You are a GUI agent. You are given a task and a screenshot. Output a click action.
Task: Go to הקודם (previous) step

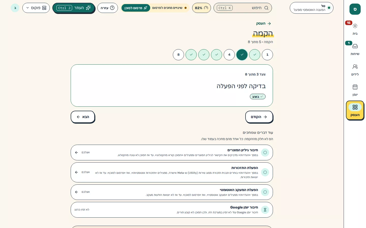pos(259,117)
